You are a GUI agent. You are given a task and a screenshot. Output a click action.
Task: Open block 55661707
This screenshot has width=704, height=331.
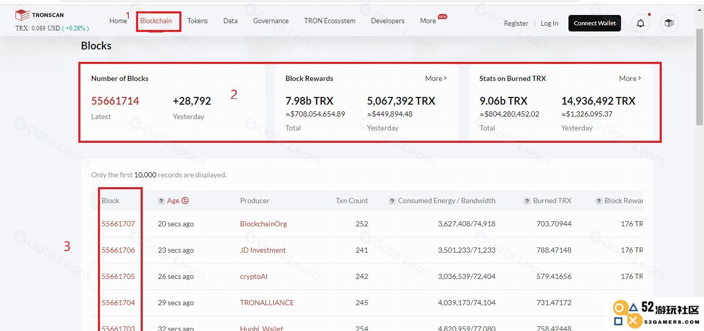point(118,224)
